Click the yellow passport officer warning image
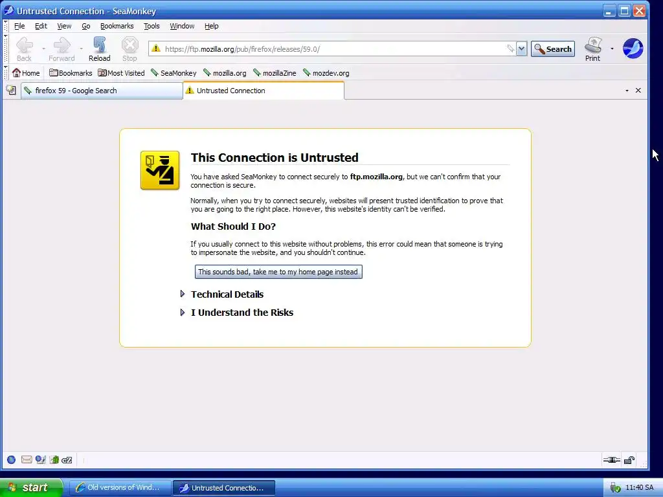 coord(160,170)
